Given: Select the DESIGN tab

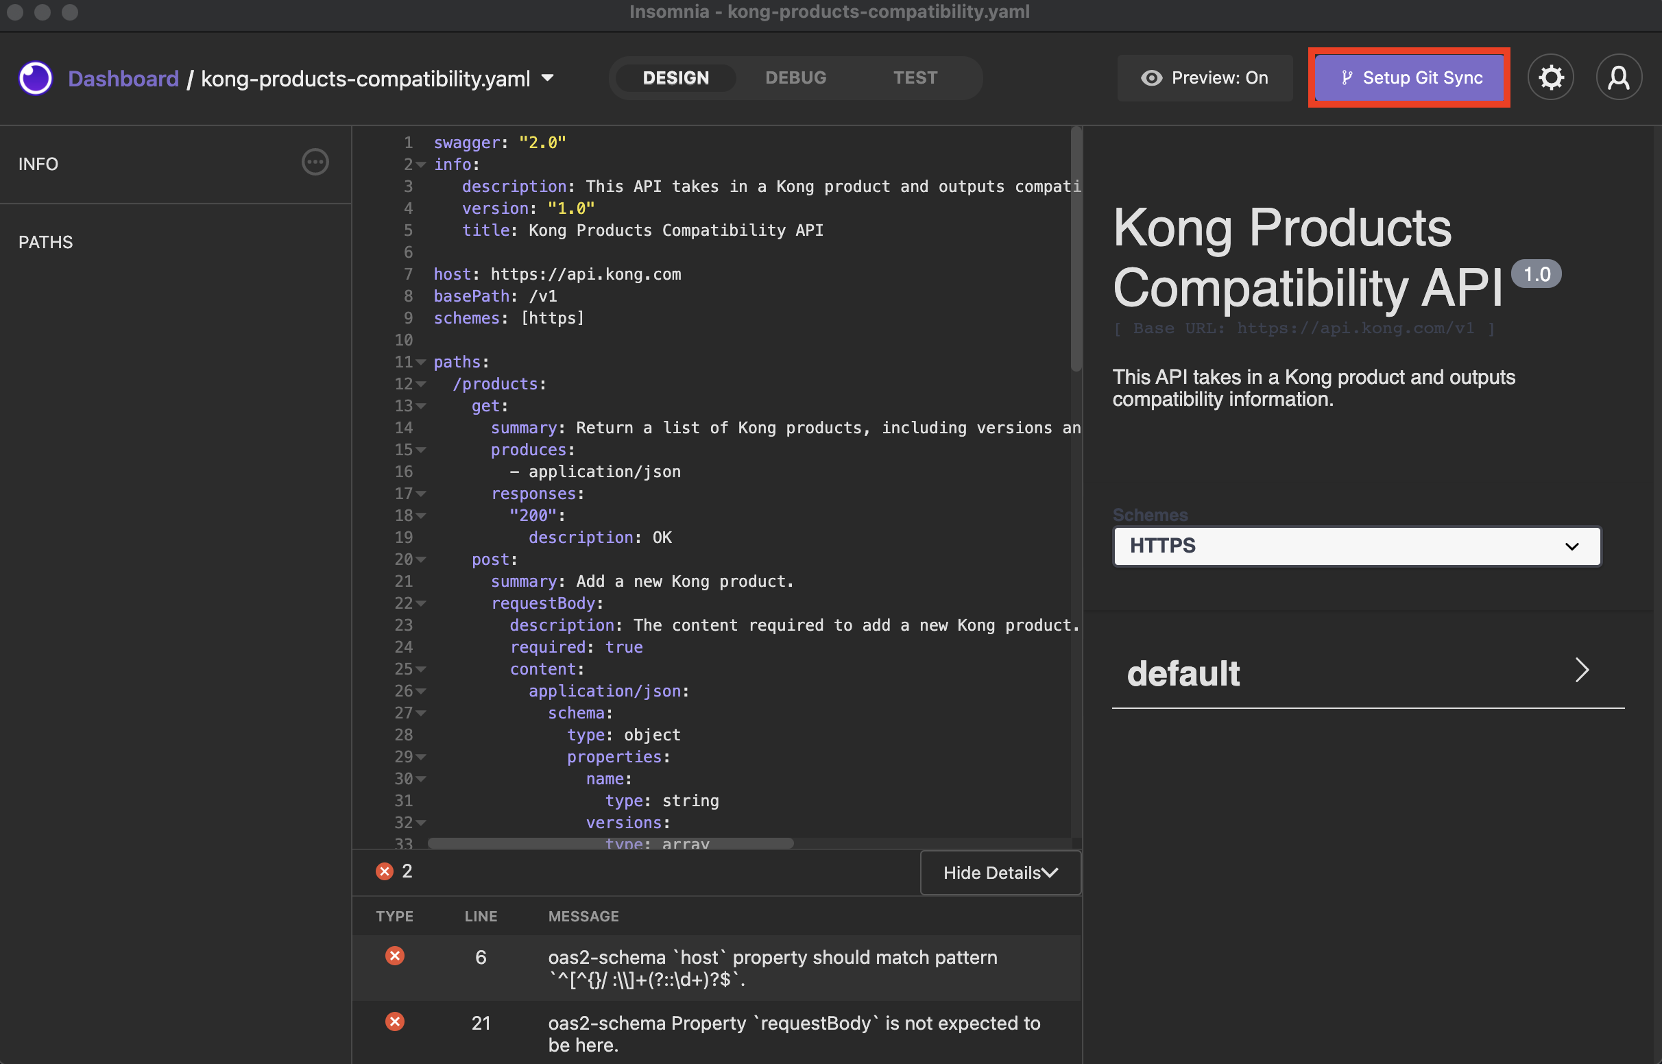Looking at the screenshot, I should click(675, 76).
